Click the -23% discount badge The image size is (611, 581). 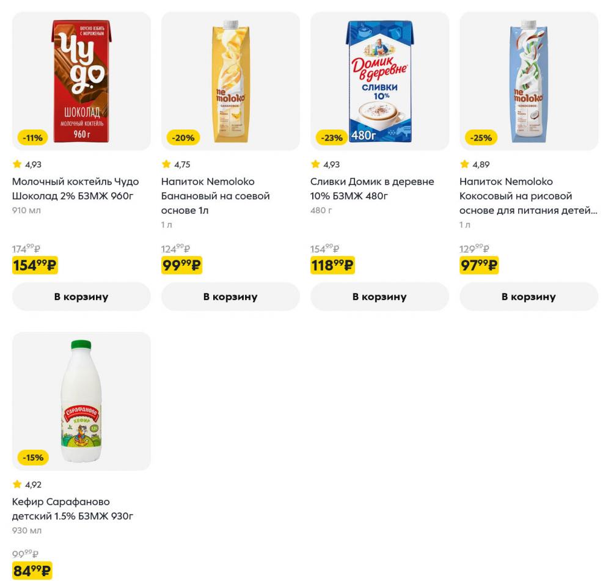[x=332, y=138]
